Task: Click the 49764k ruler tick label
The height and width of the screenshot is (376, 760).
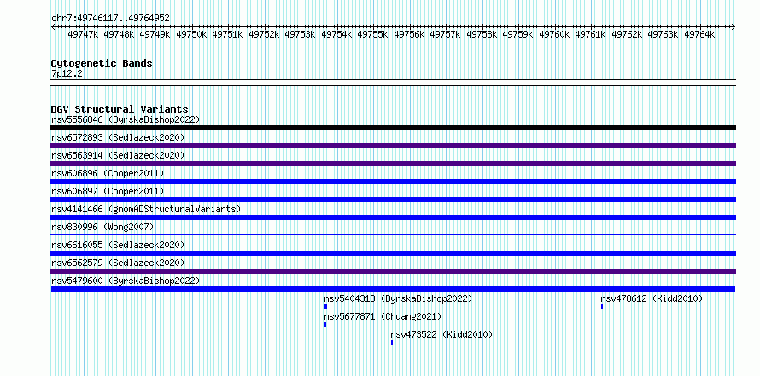Action: pyautogui.click(x=699, y=34)
